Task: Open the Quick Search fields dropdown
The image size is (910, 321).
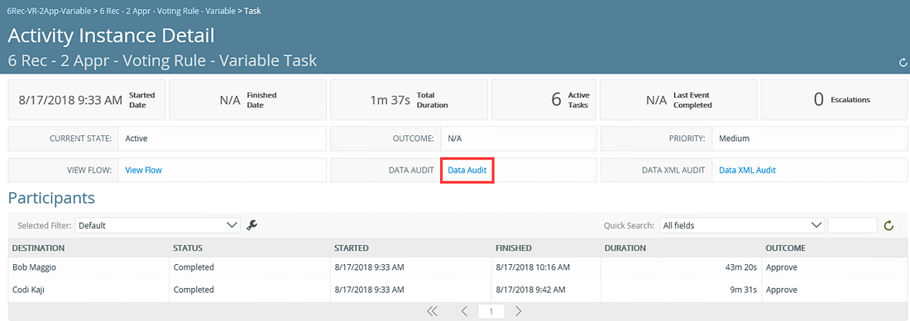Action: (x=742, y=225)
